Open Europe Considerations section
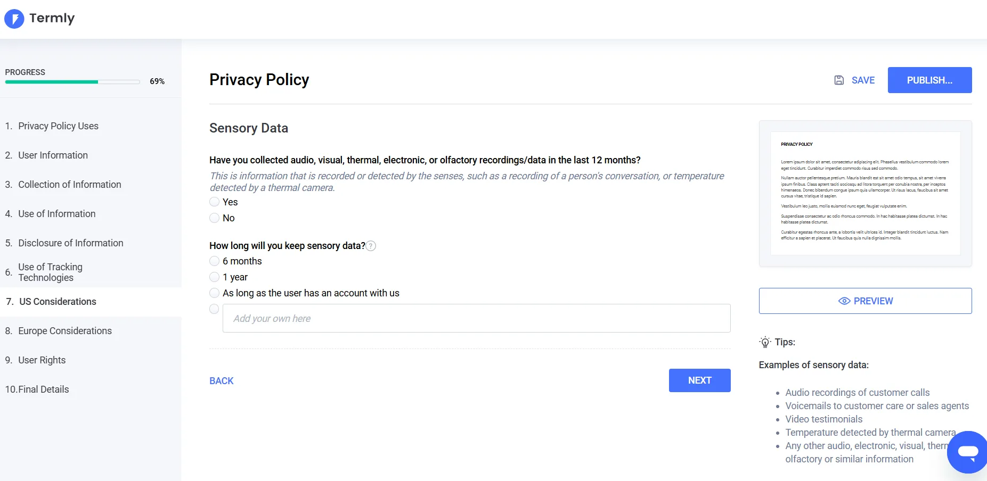The image size is (987, 481). pos(65,331)
